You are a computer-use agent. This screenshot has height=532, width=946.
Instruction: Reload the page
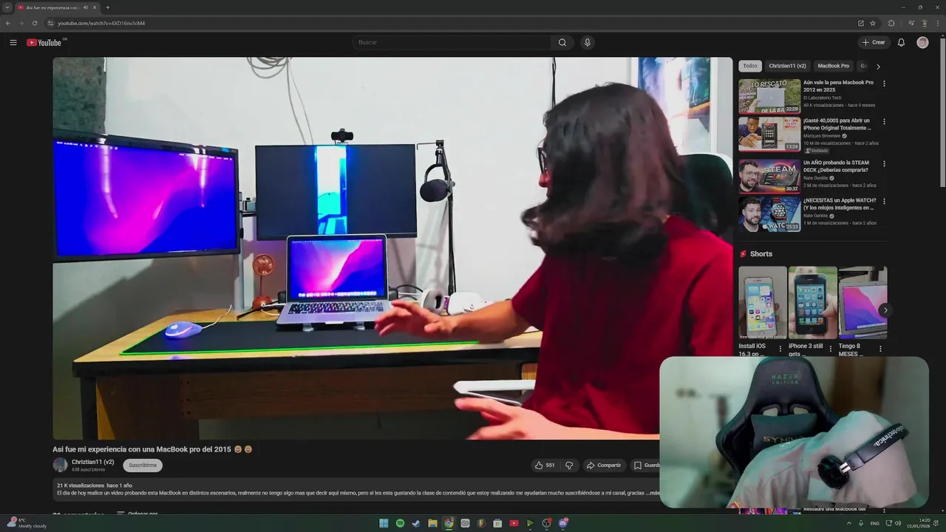tap(34, 23)
